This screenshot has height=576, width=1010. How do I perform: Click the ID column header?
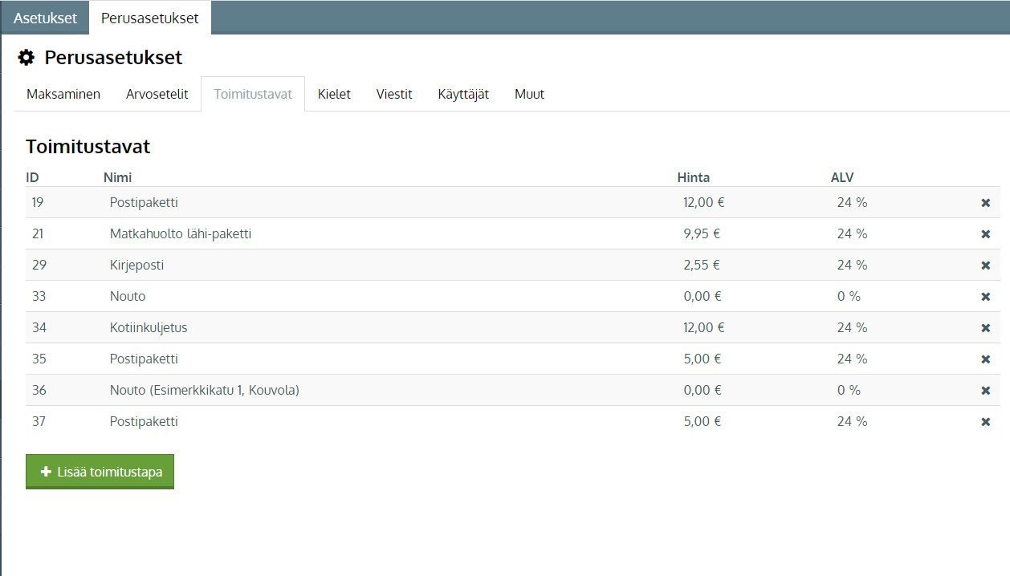click(32, 177)
